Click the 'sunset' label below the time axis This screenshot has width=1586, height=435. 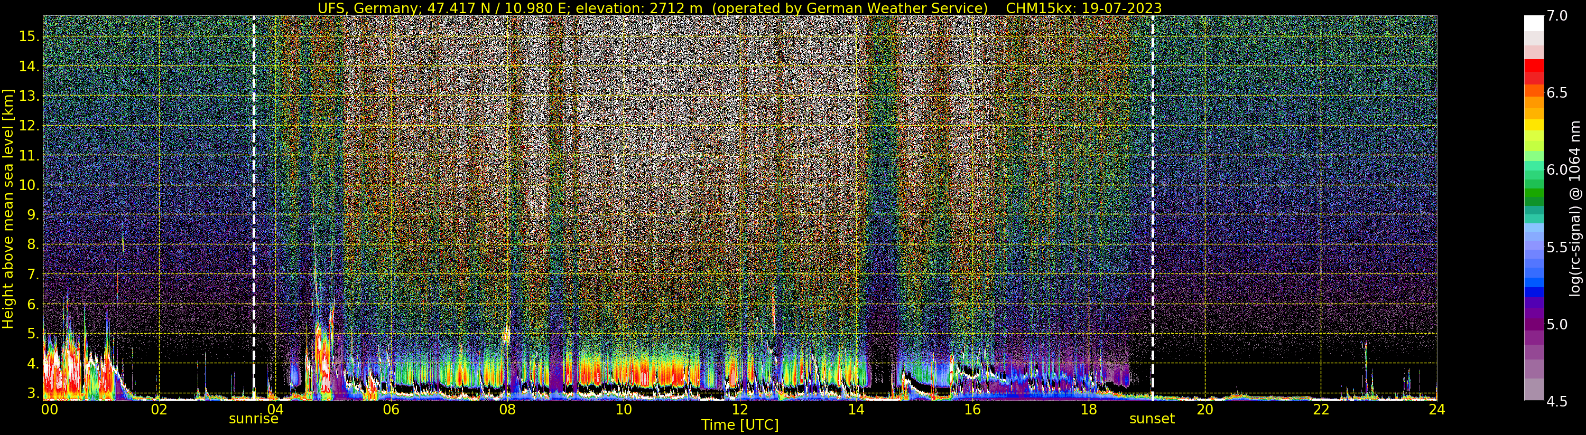click(x=1152, y=419)
